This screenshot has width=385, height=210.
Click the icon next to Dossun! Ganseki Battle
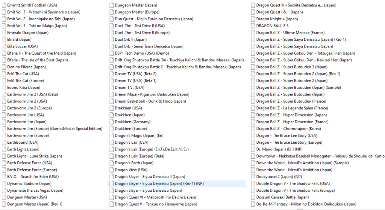[x=253, y=197]
